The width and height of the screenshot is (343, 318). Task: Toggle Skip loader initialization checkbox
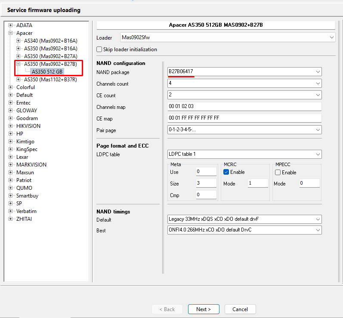point(99,49)
